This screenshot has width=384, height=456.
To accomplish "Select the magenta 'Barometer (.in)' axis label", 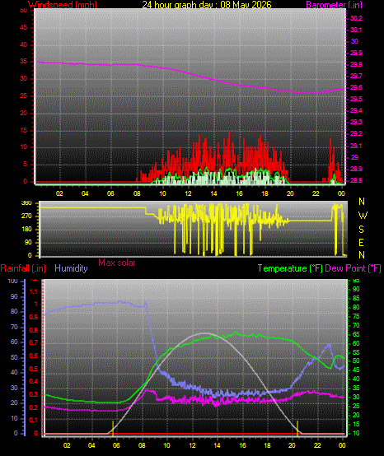I will [334, 5].
